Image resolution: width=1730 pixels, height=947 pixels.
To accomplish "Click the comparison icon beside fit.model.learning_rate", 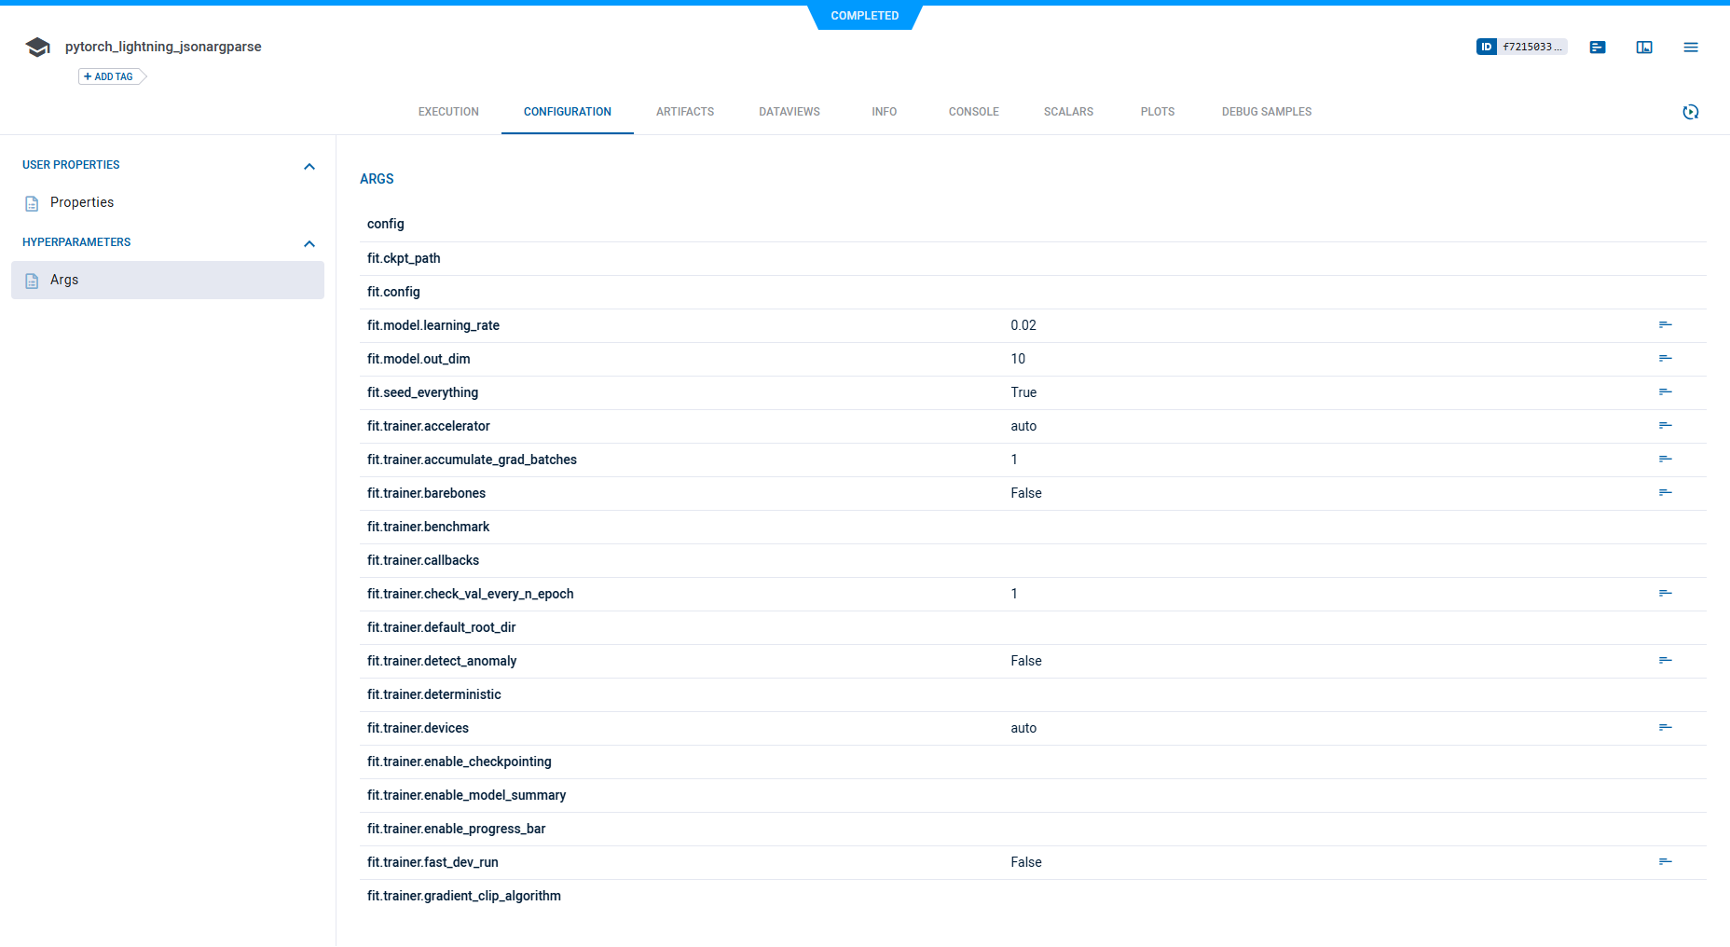I will click(x=1666, y=325).
